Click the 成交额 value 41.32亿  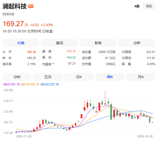click(110, 58)
